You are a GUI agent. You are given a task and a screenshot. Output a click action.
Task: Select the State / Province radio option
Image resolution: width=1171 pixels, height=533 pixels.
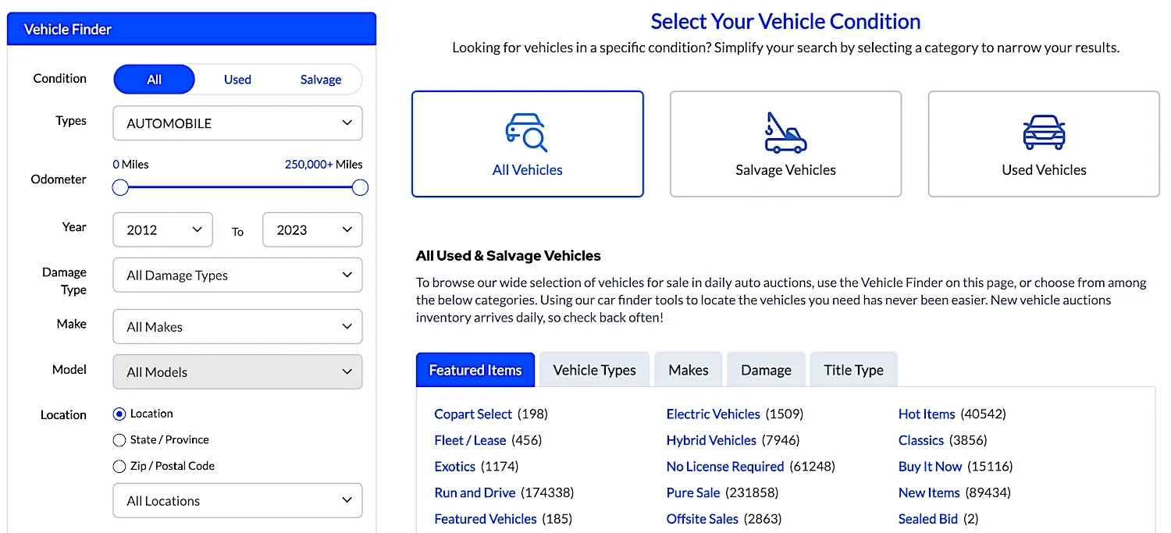pos(119,440)
